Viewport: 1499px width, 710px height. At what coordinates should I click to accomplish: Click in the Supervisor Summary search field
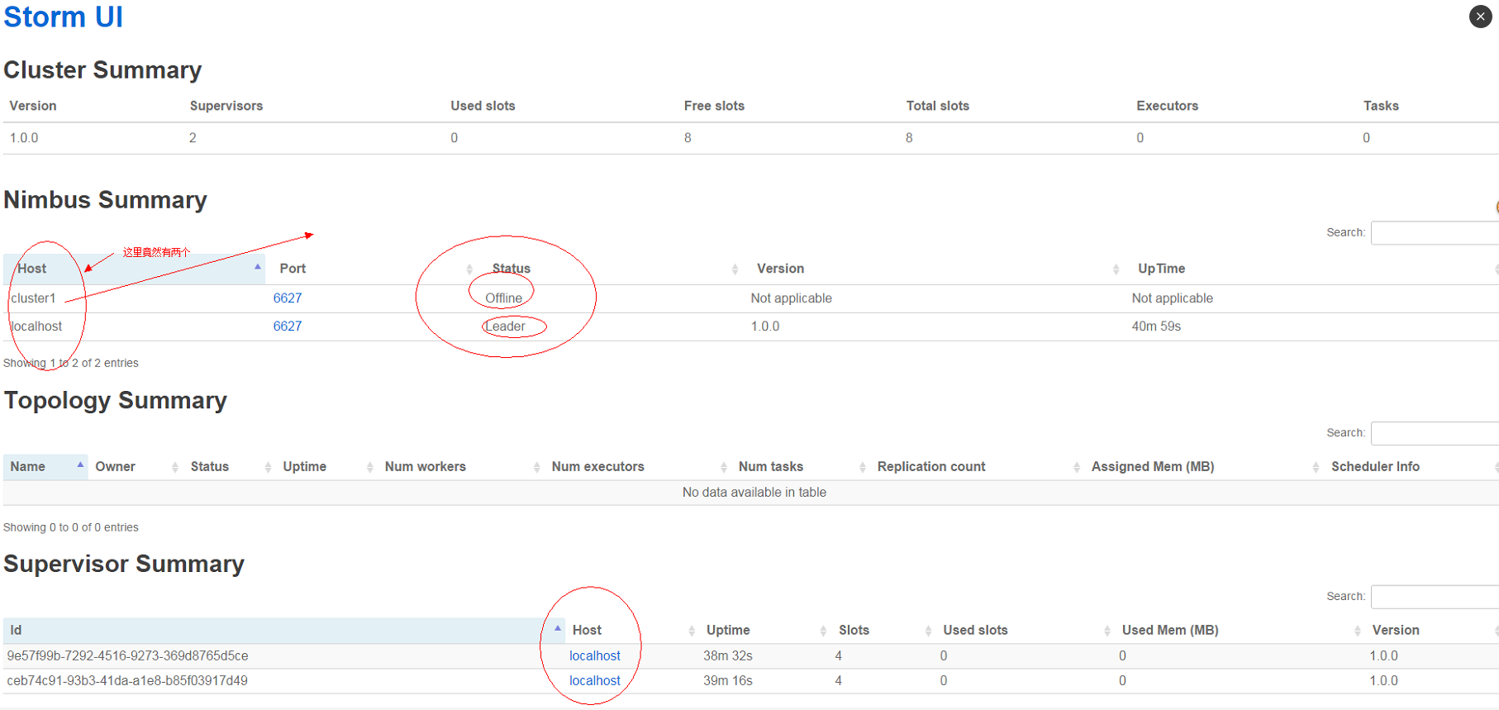coord(1435,597)
